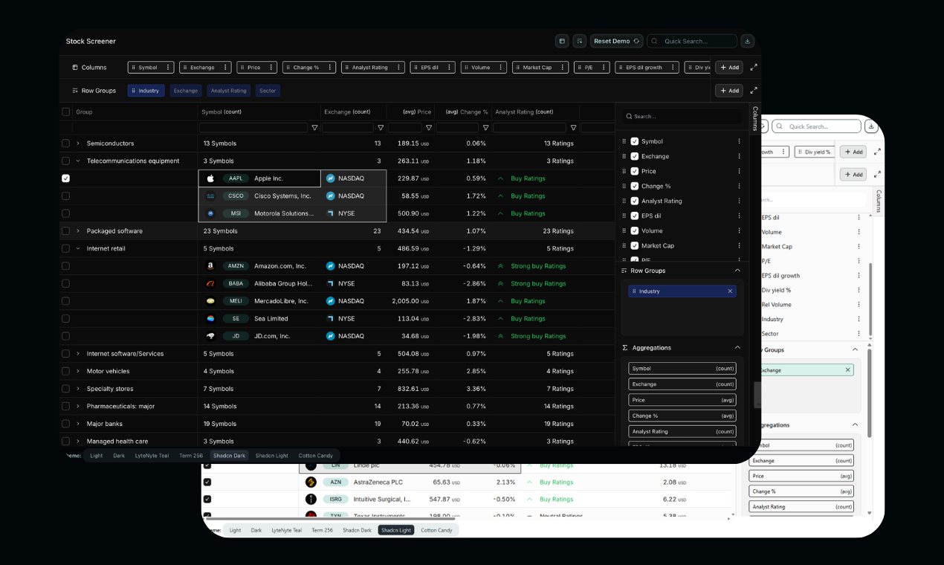Select the Term 256 theme in the dark window

[190, 456]
